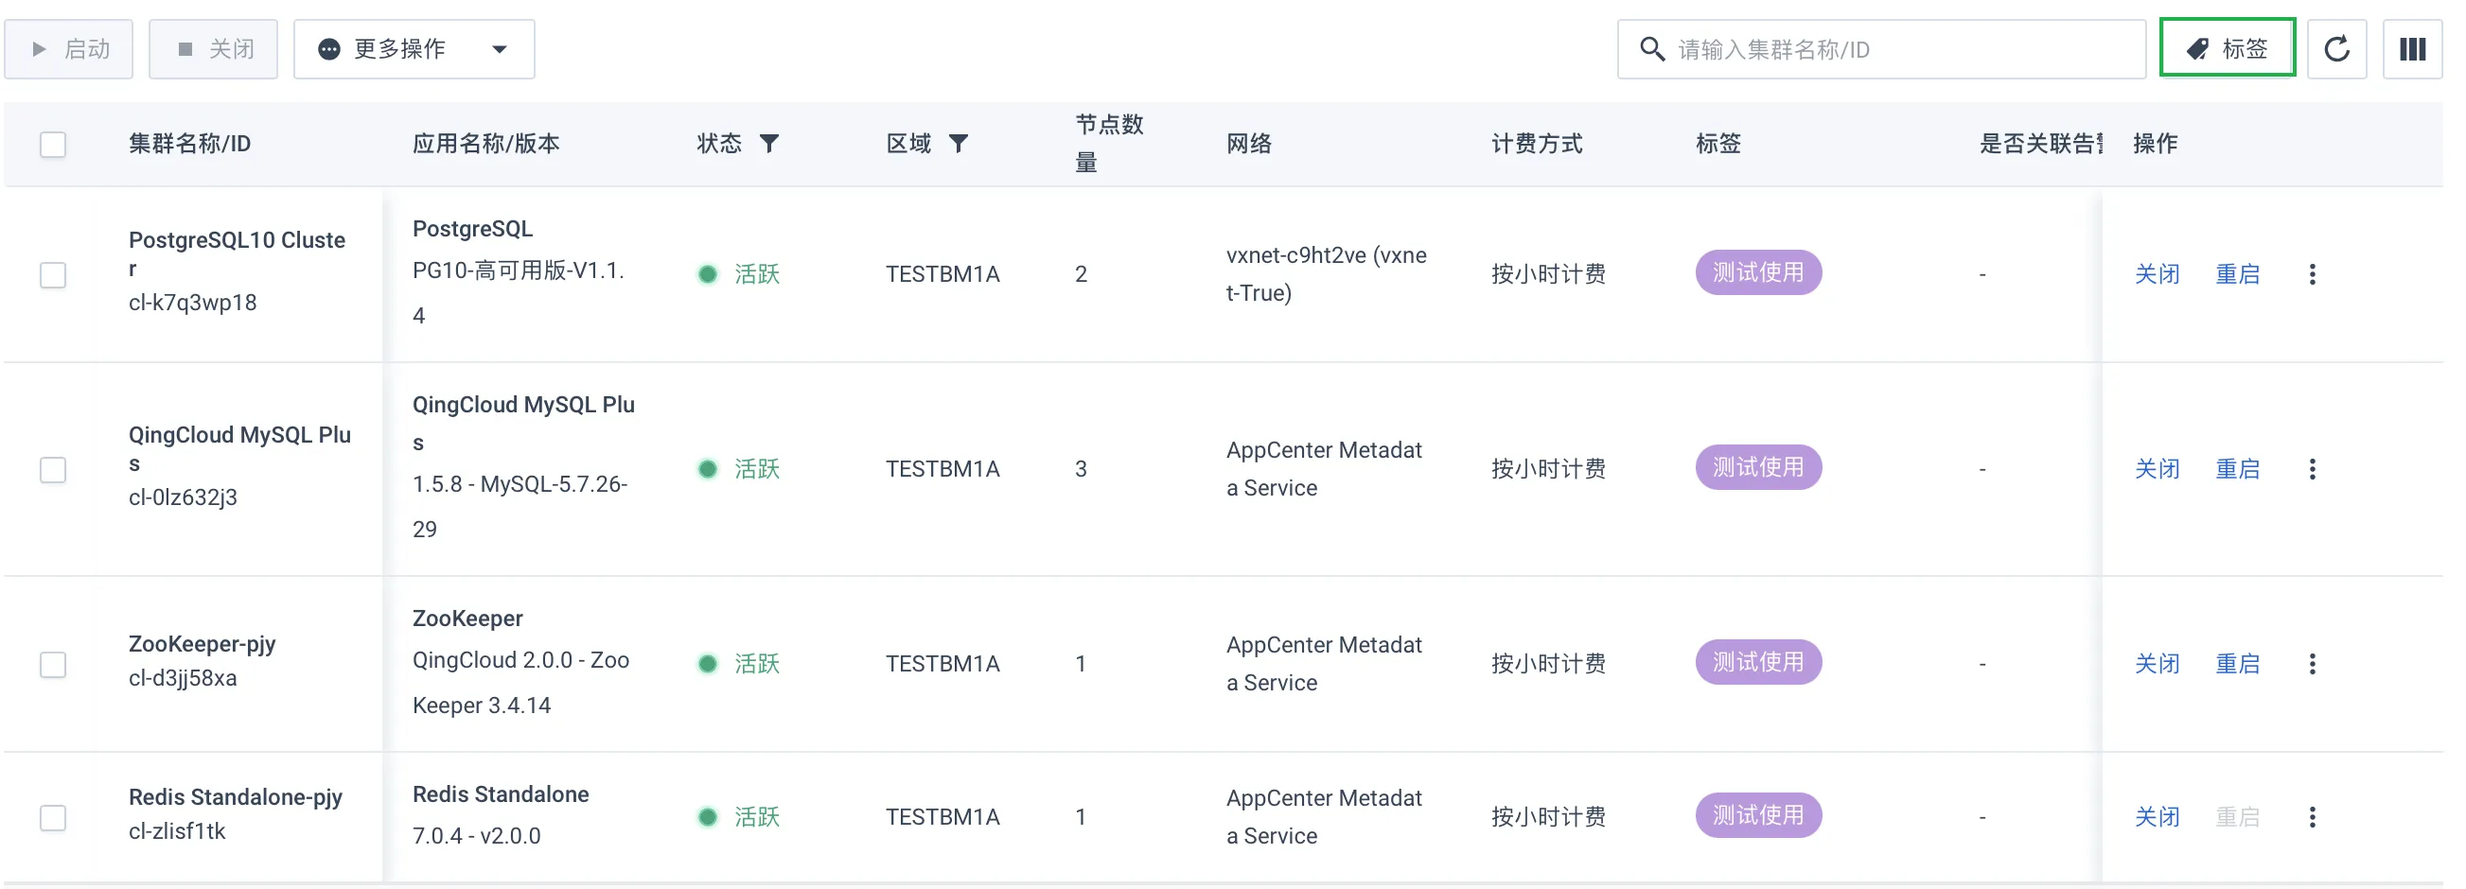Open the QingCloud MySQL Plus row's more menu
Image resolution: width=2466 pixels, height=889 pixels.
click(2312, 469)
